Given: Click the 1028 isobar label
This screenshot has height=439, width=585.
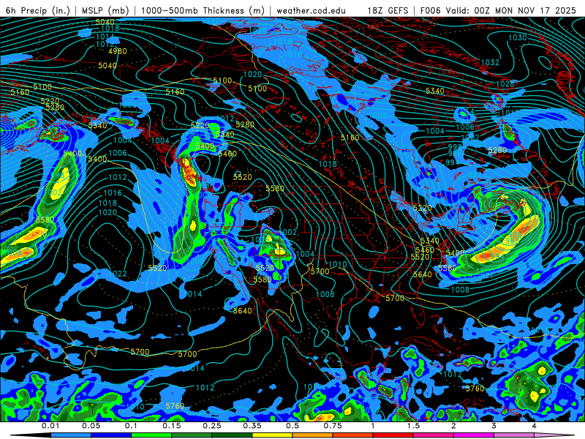Looking at the screenshot, I should pyautogui.click(x=505, y=83).
